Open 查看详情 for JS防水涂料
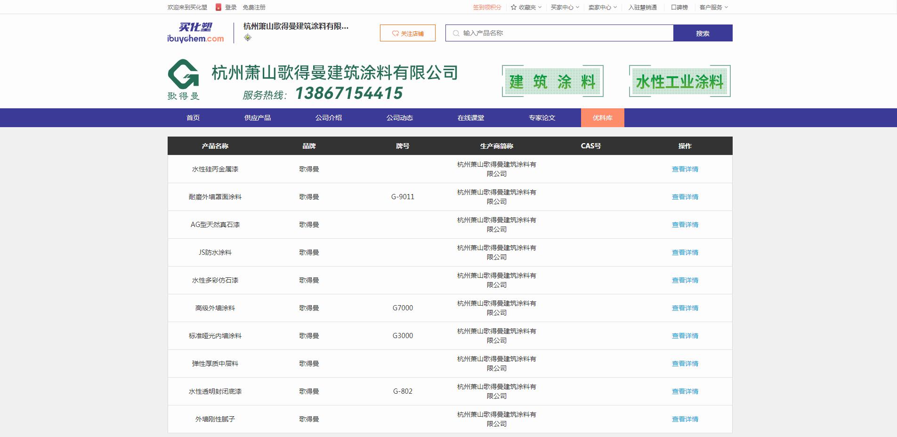The image size is (897, 437). coord(685,252)
